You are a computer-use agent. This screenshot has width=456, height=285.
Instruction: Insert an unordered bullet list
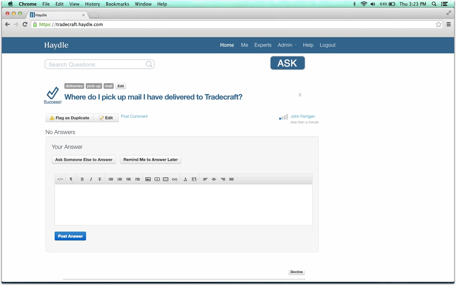click(111, 179)
